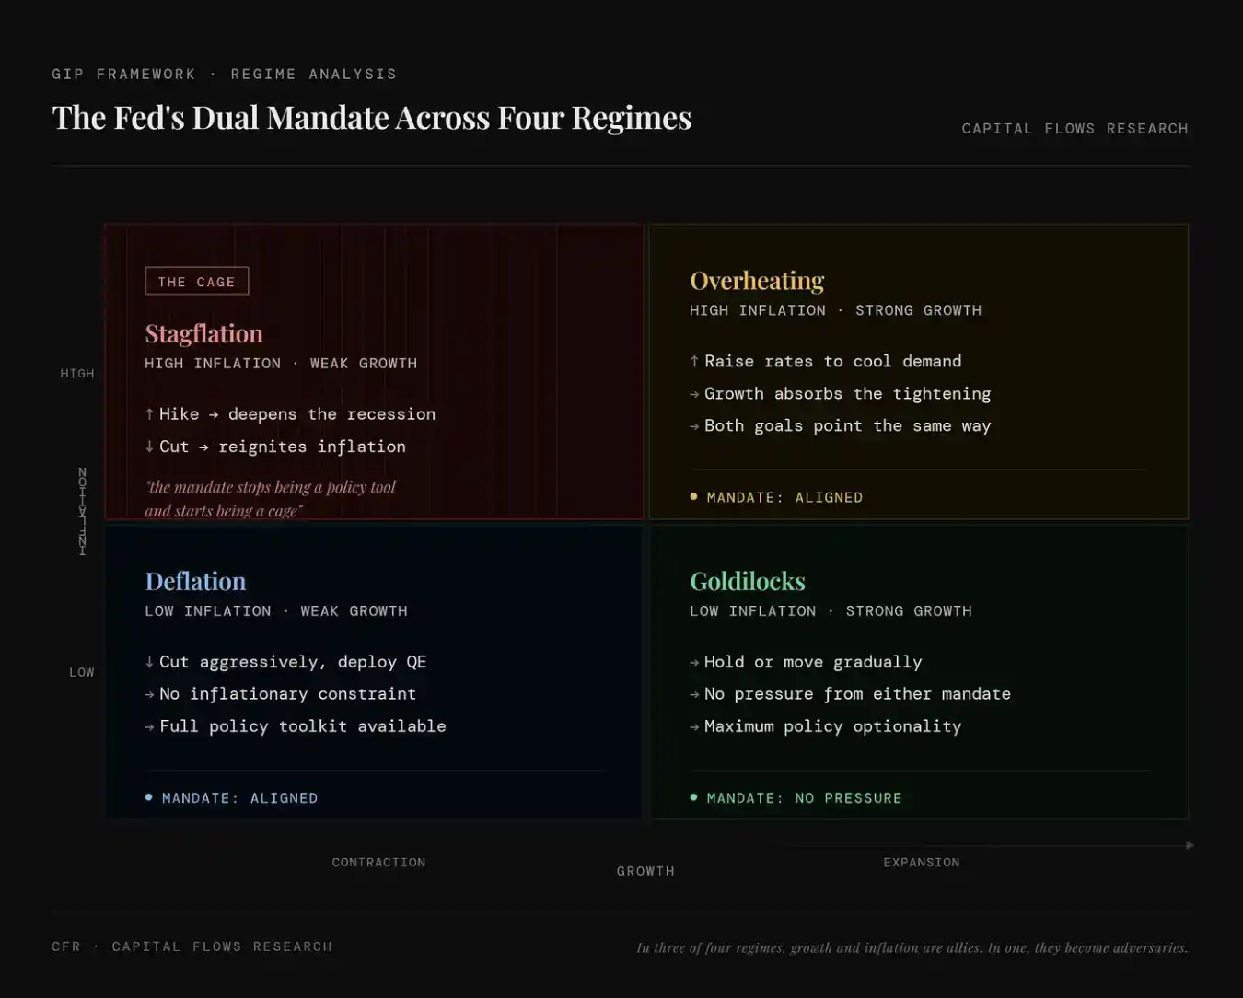This screenshot has width=1243, height=998.
Task: Click the up arrow beside "Hike"
Action: (149, 414)
